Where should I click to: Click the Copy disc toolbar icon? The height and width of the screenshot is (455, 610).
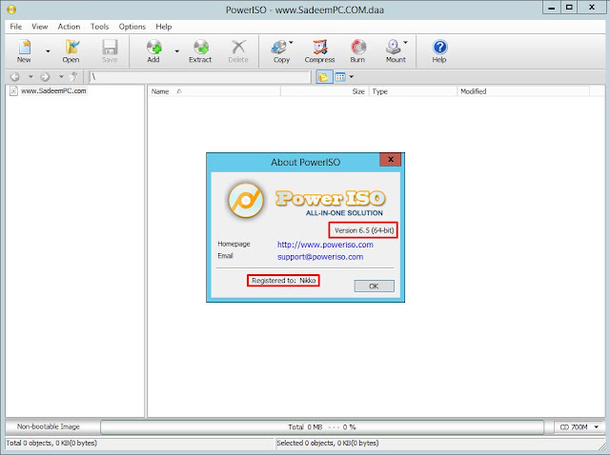point(280,50)
